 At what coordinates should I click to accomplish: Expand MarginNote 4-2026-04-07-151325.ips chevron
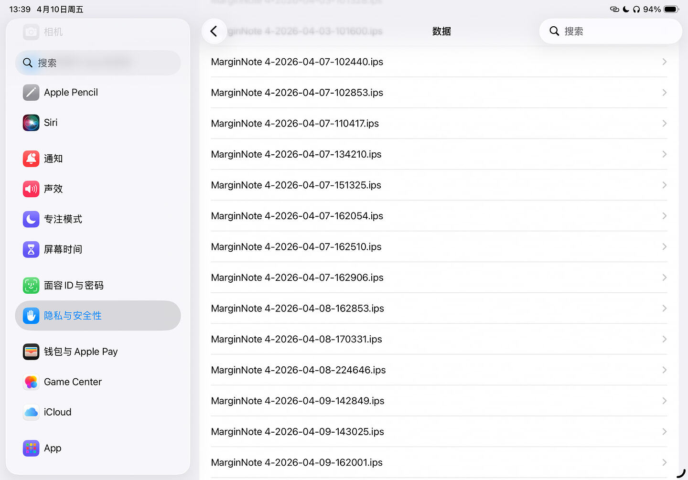click(664, 185)
